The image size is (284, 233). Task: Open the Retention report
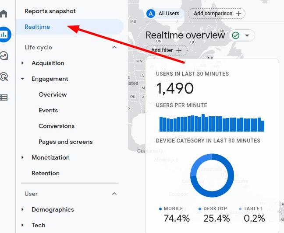pos(46,174)
